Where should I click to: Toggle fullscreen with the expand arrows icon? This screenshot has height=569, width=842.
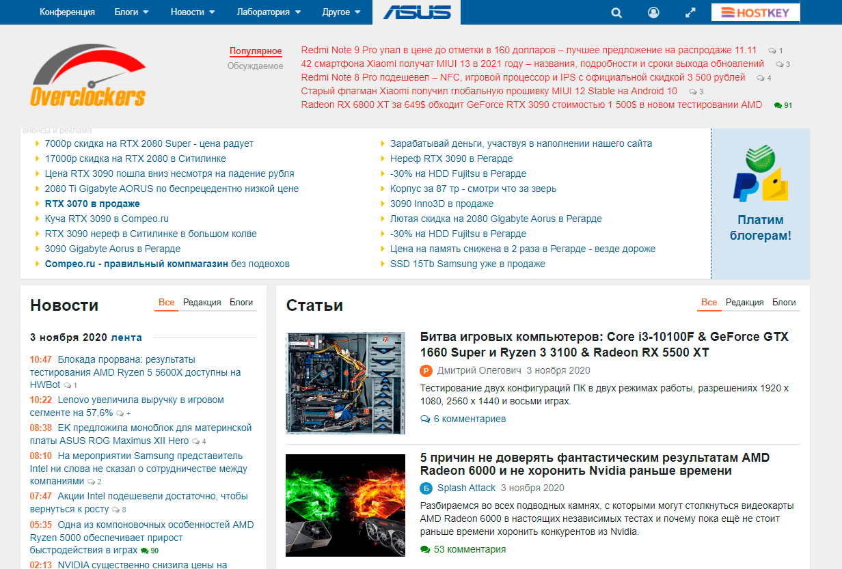690,12
